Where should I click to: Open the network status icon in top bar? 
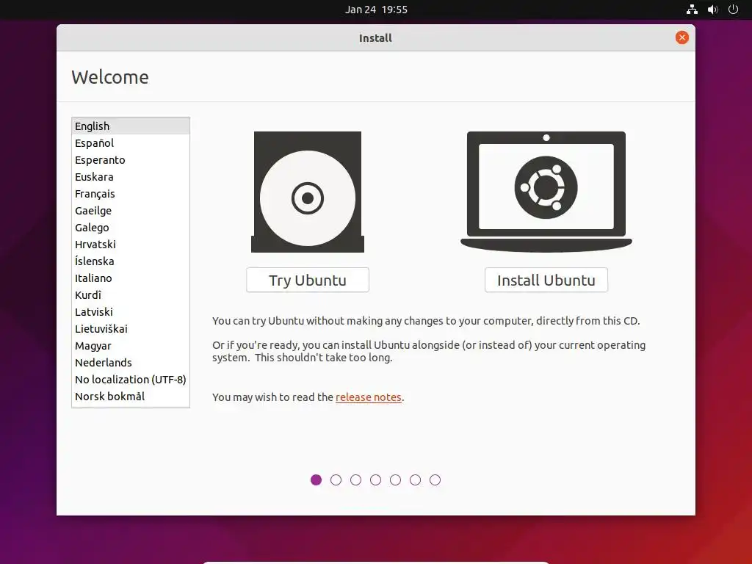(x=692, y=9)
